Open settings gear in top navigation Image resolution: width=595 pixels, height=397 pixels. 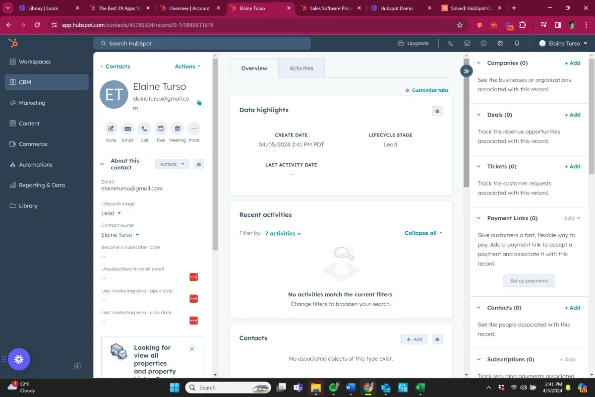(x=500, y=43)
